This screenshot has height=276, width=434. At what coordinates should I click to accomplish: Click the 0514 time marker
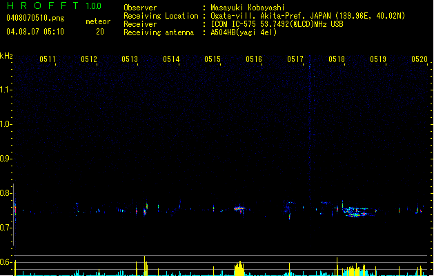[x=171, y=59]
